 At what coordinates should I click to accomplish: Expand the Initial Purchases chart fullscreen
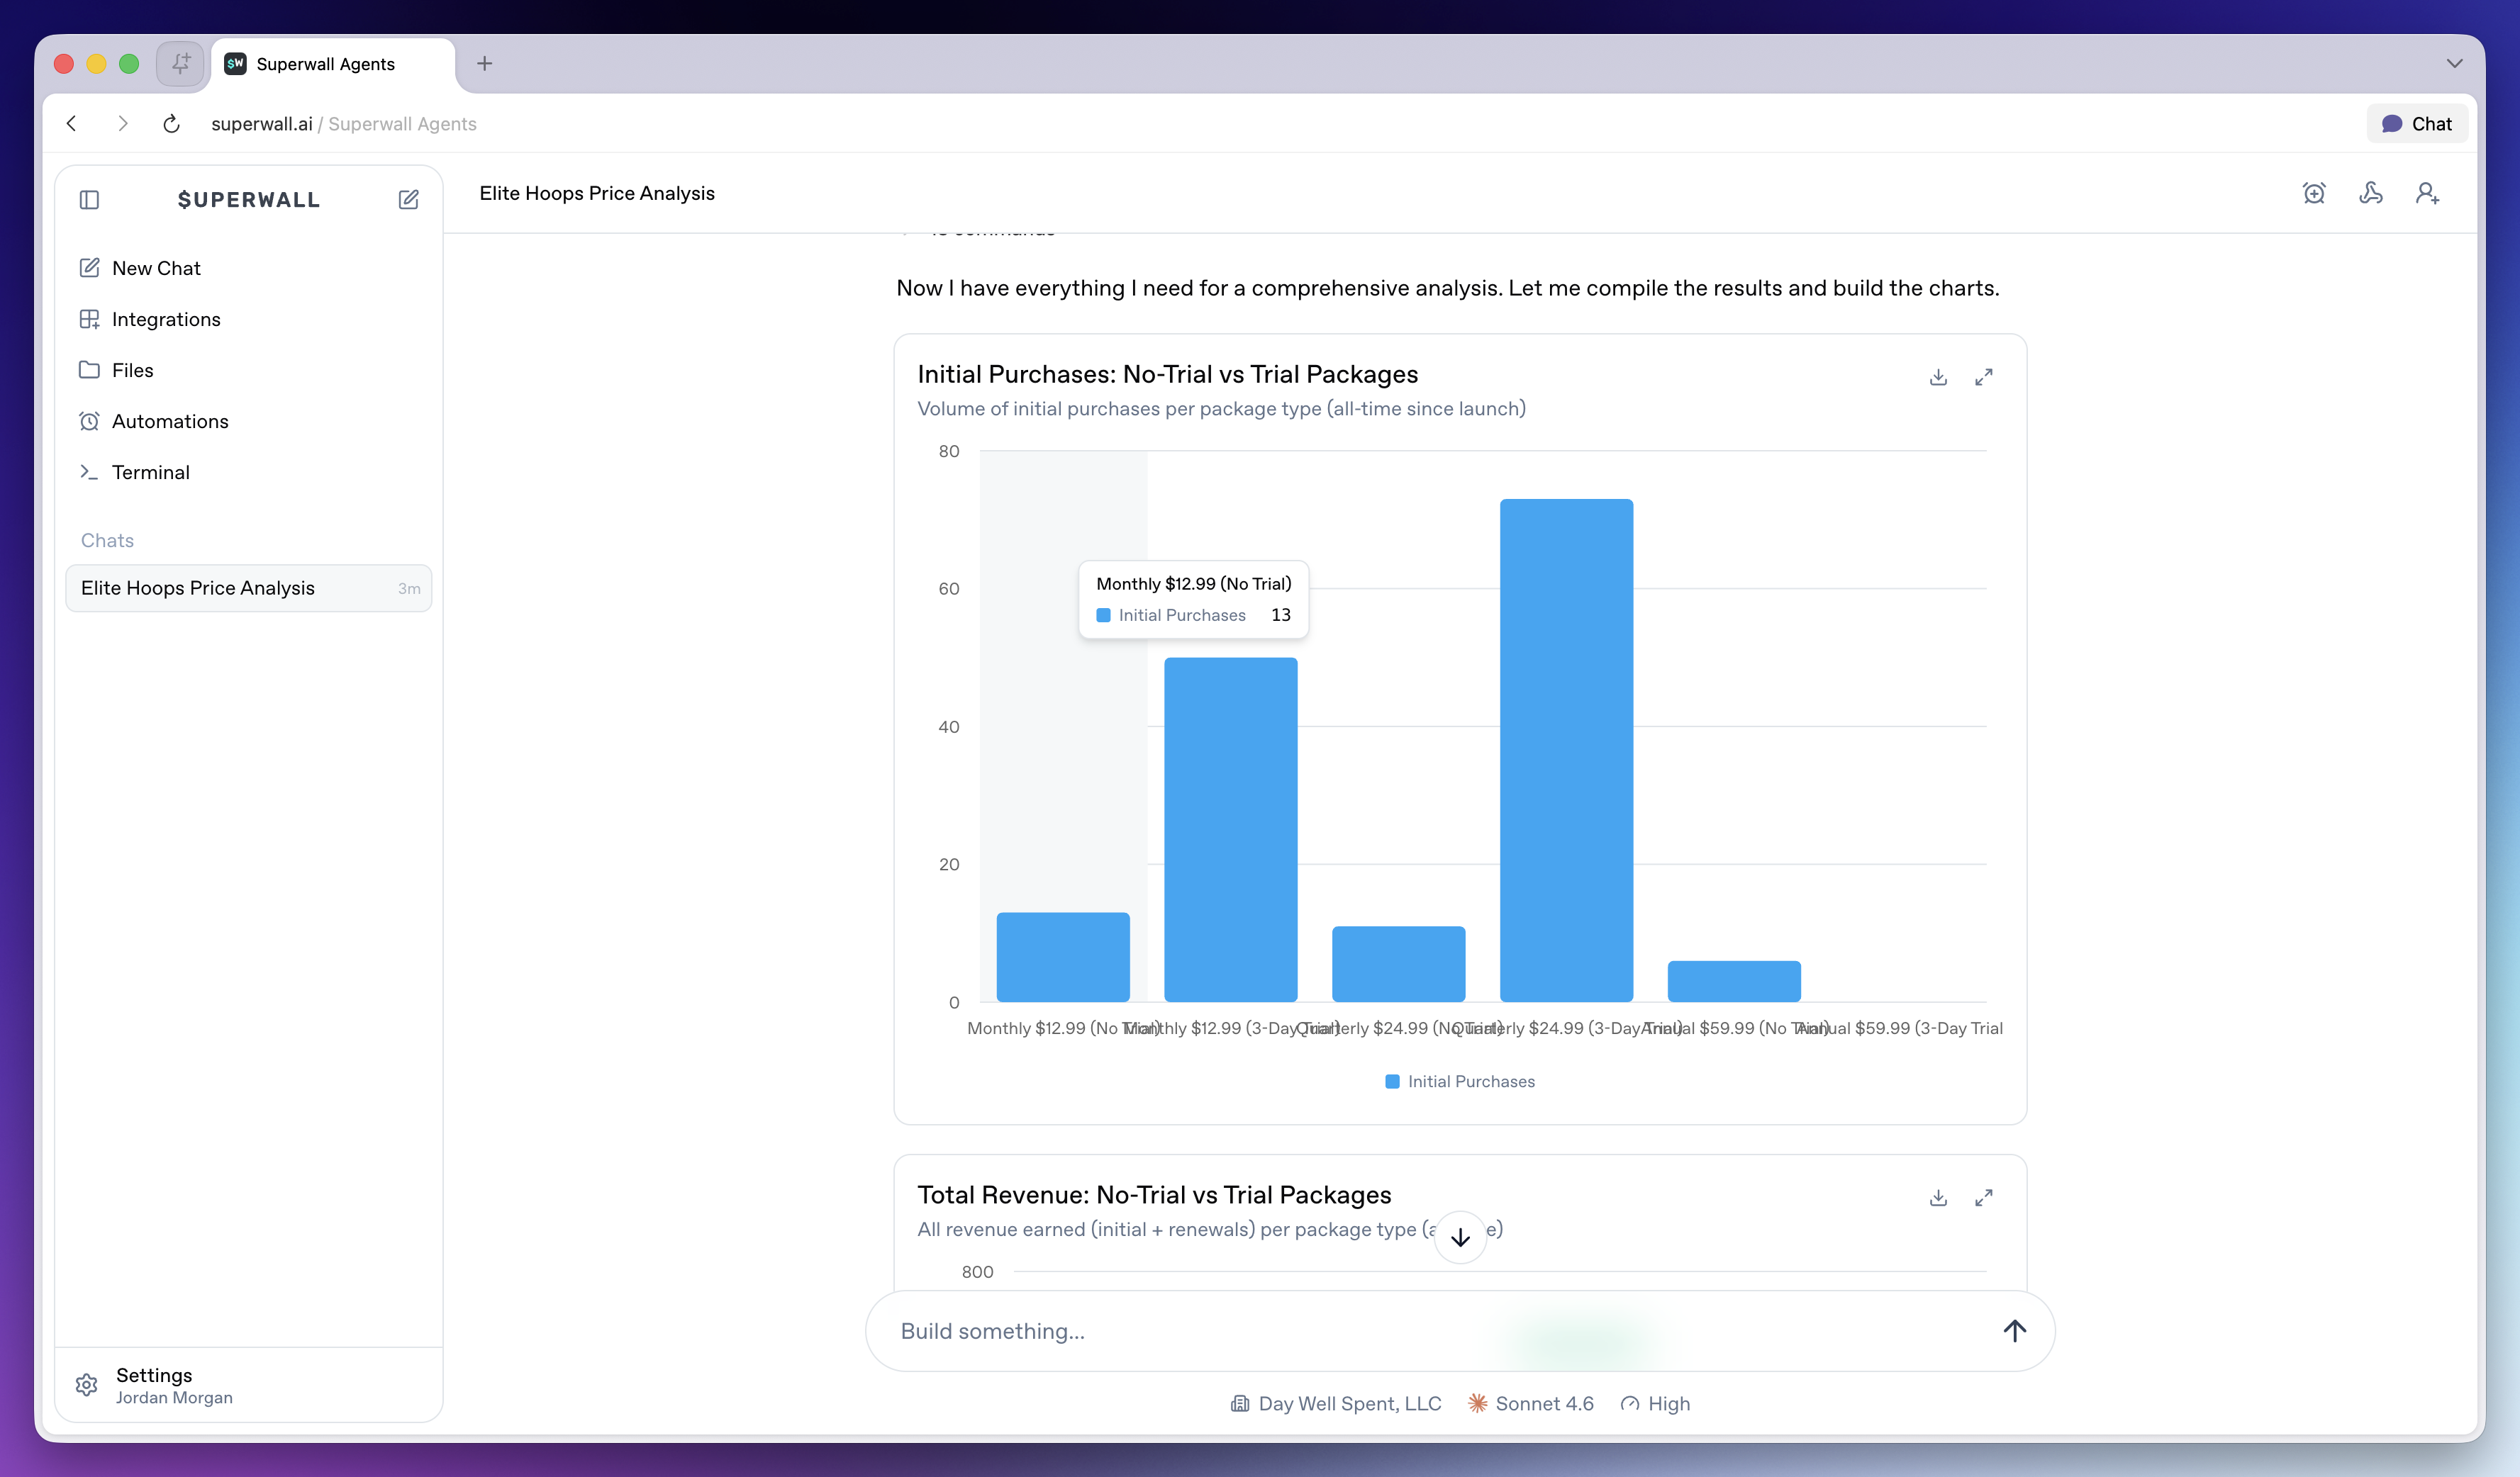(x=1984, y=377)
